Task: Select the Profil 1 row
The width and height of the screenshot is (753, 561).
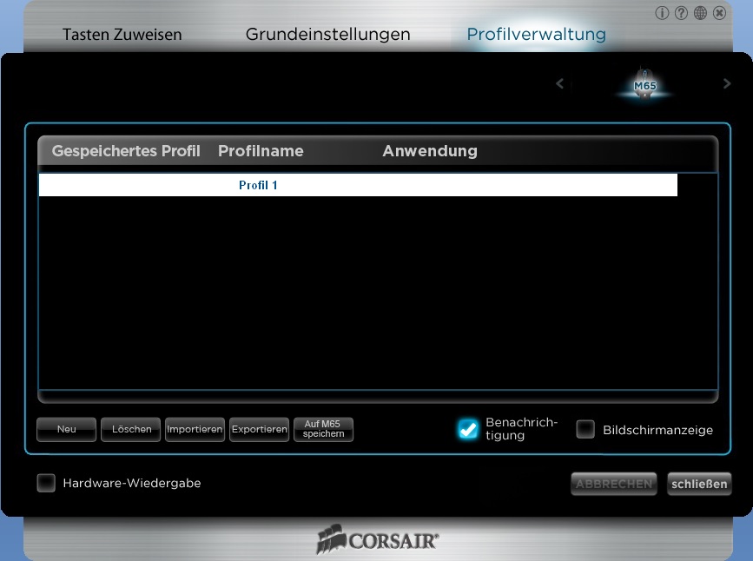Action: (358, 185)
